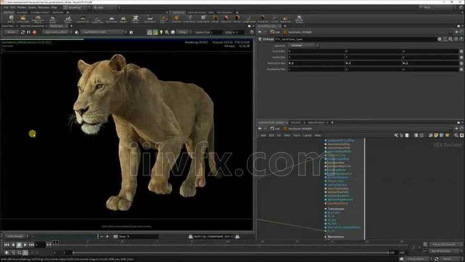Click the info icon in the parameter pane header

click(456, 39)
